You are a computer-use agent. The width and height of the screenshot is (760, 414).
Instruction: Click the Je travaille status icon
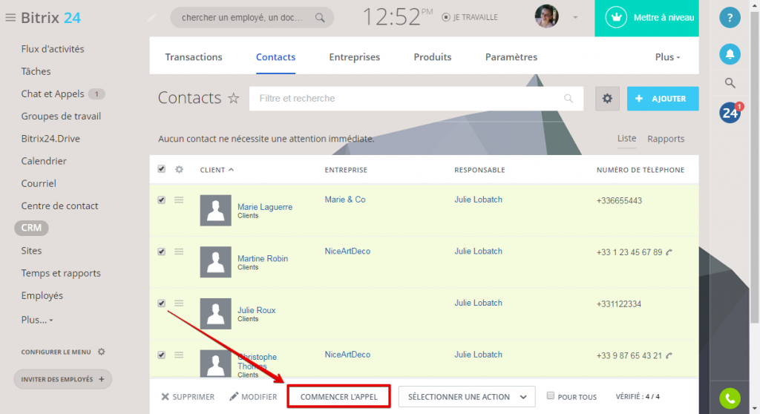click(x=446, y=18)
